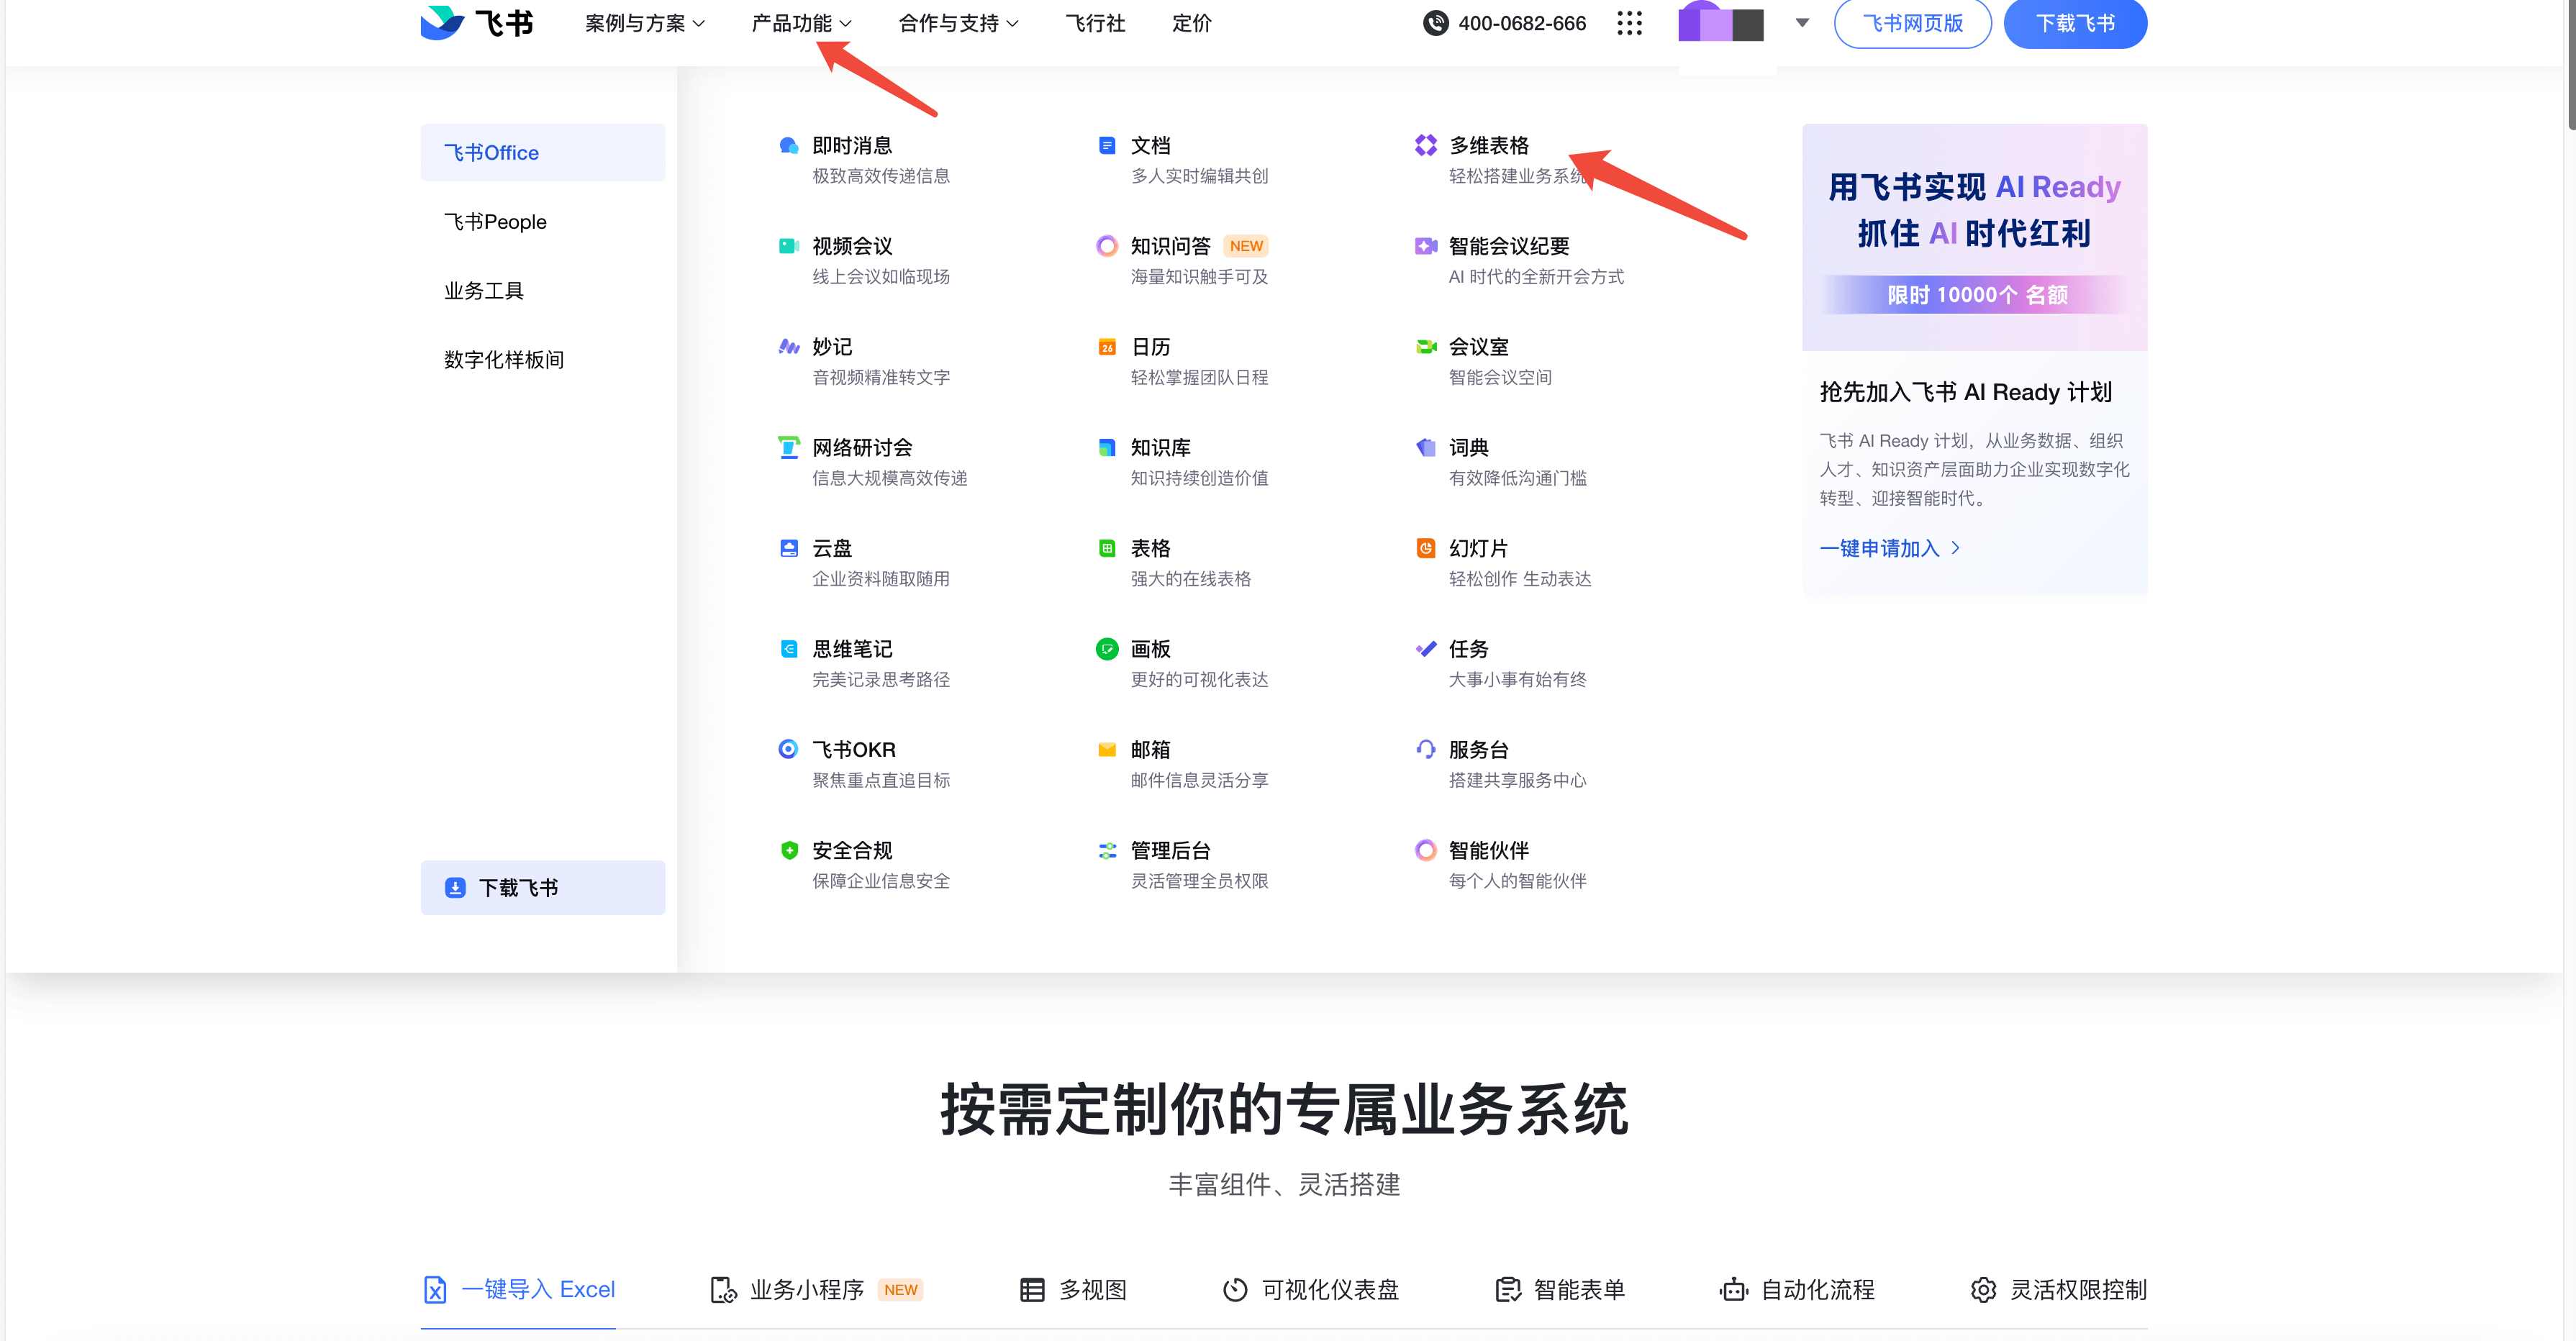This screenshot has width=2576, height=1341.
Task: Select the 业务工具 sidebar category
Action: pyautogui.click(x=543, y=291)
